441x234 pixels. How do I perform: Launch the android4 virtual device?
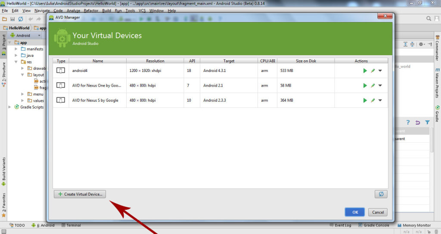point(365,71)
